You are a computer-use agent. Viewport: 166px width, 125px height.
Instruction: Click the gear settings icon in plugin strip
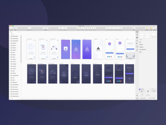click(x=137, y=37)
